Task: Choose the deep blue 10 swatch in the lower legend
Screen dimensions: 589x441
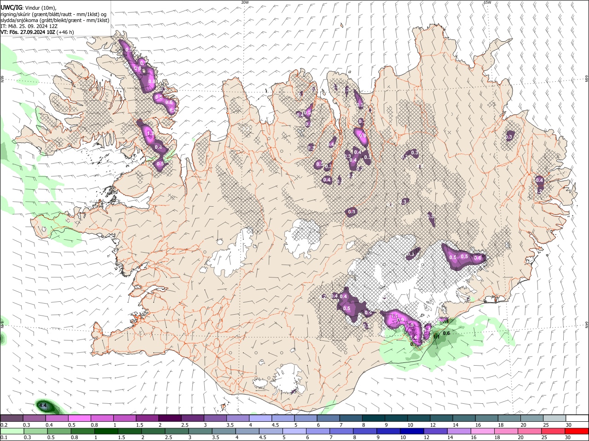Action: [412, 431]
